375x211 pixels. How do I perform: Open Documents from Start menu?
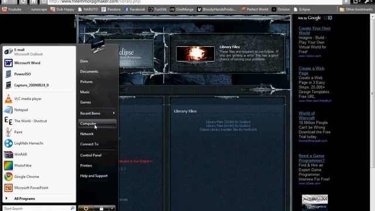coord(89,72)
